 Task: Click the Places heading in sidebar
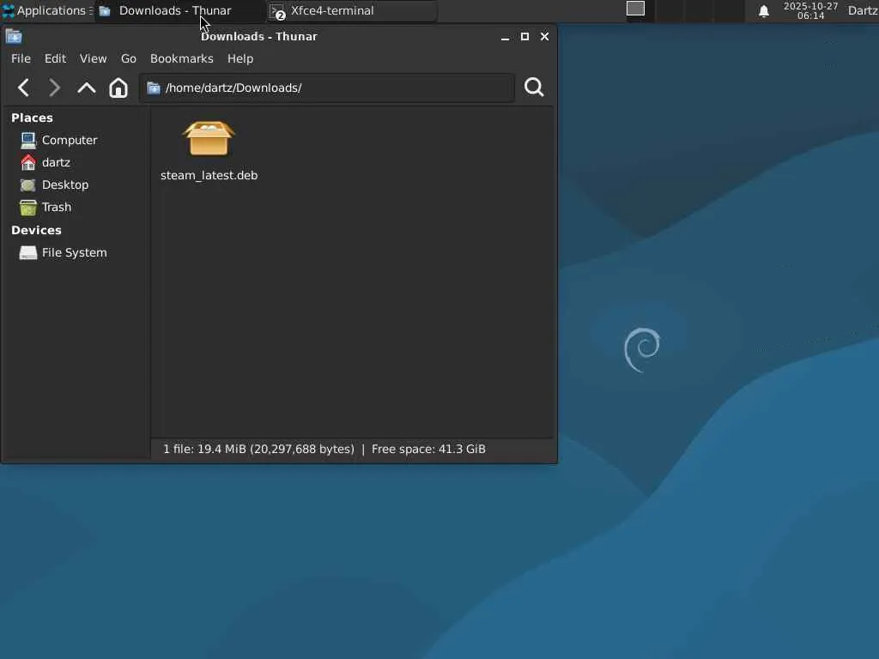pyautogui.click(x=32, y=118)
